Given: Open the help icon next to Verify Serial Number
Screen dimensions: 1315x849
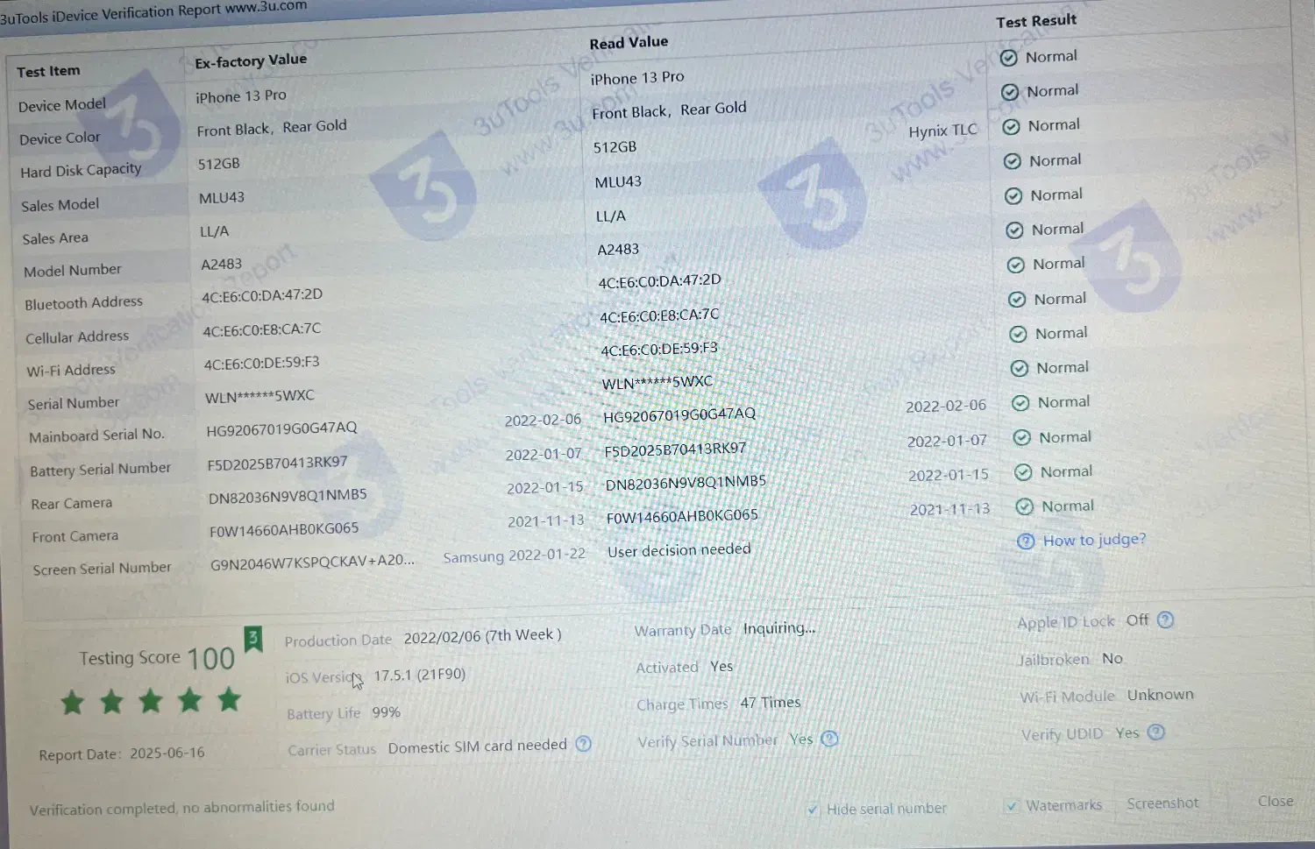Looking at the screenshot, I should pyautogui.click(x=829, y=739).
